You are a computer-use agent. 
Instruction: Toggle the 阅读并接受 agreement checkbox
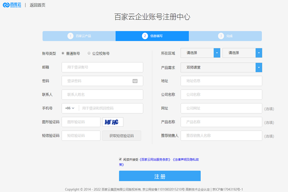click(120, 159)
